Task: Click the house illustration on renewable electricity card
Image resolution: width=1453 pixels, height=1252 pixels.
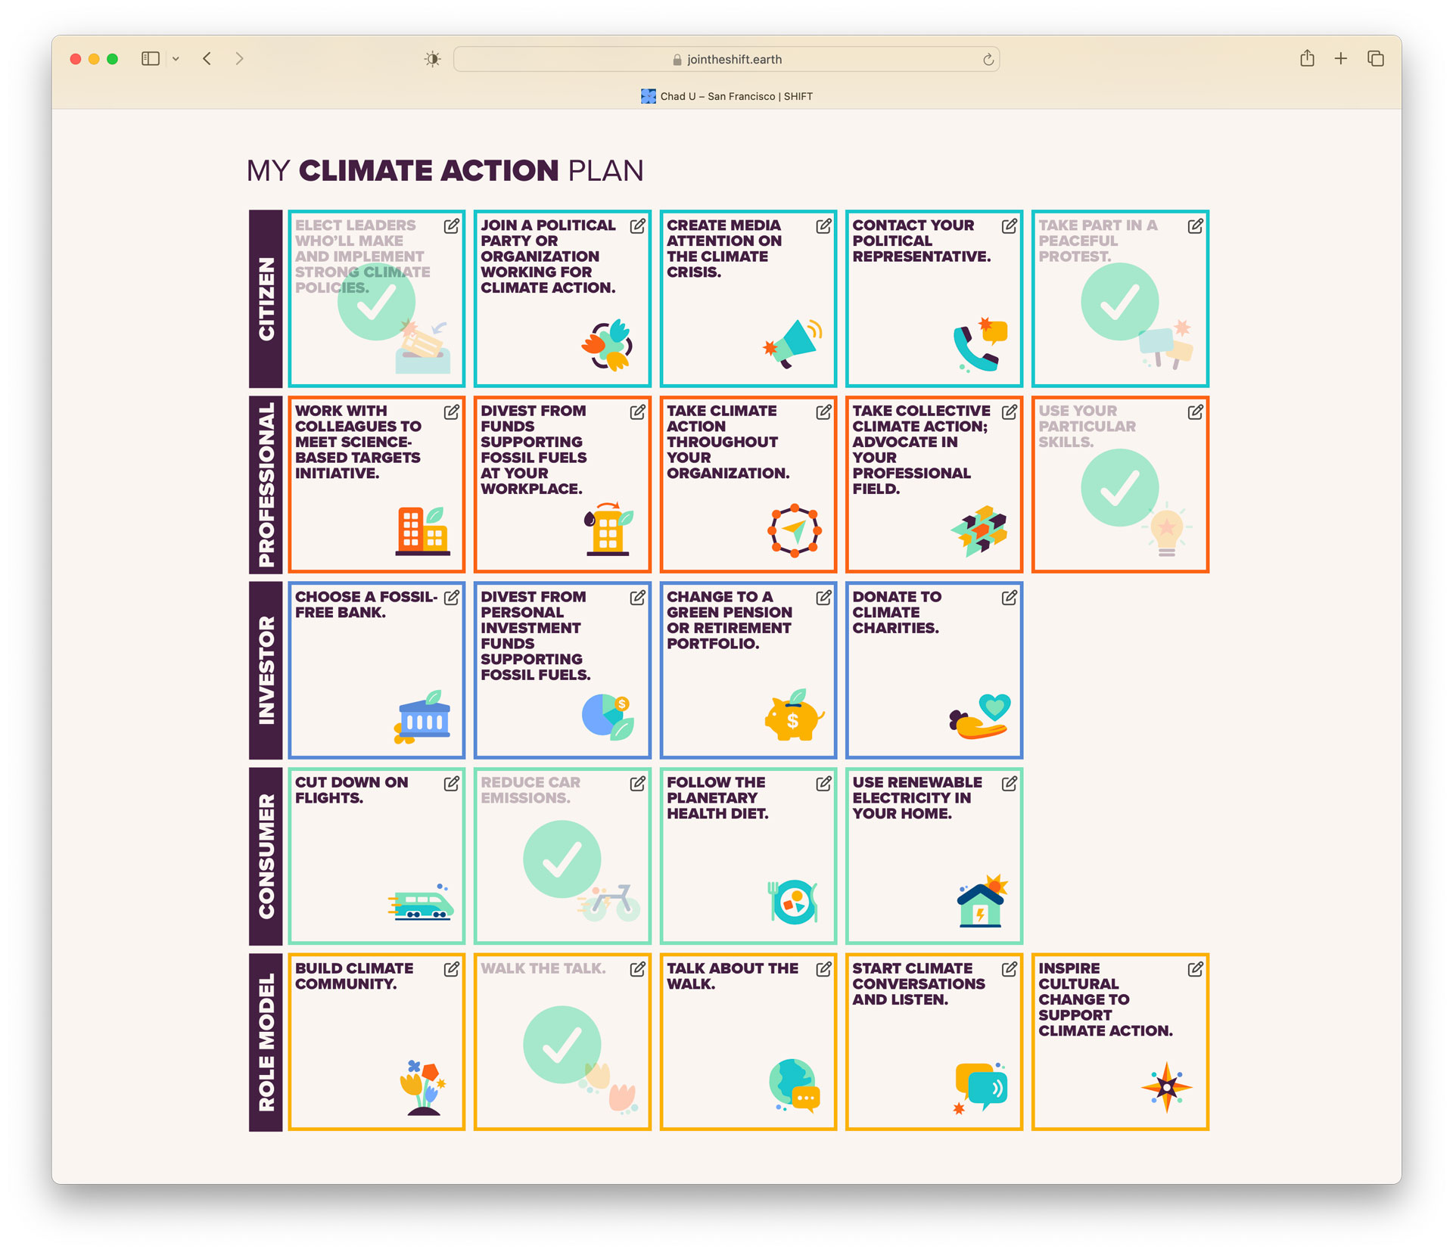Action: (982, 900)
